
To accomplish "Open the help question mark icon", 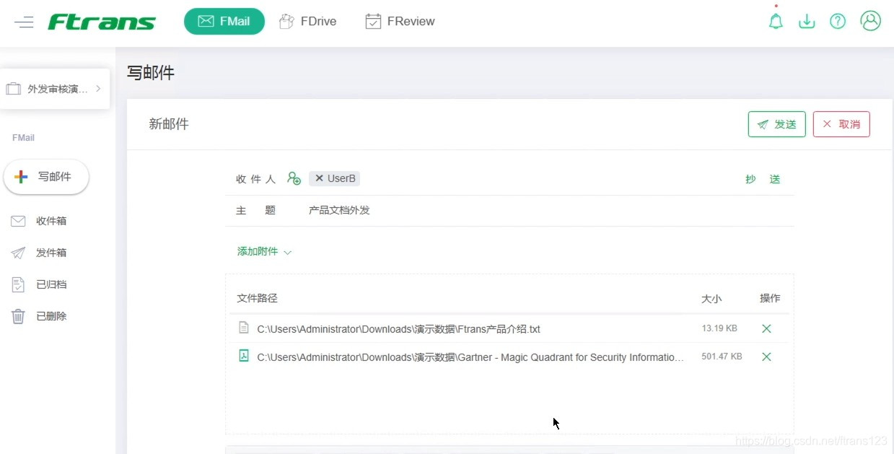I will pyautogui.click(x=838, y=22).
